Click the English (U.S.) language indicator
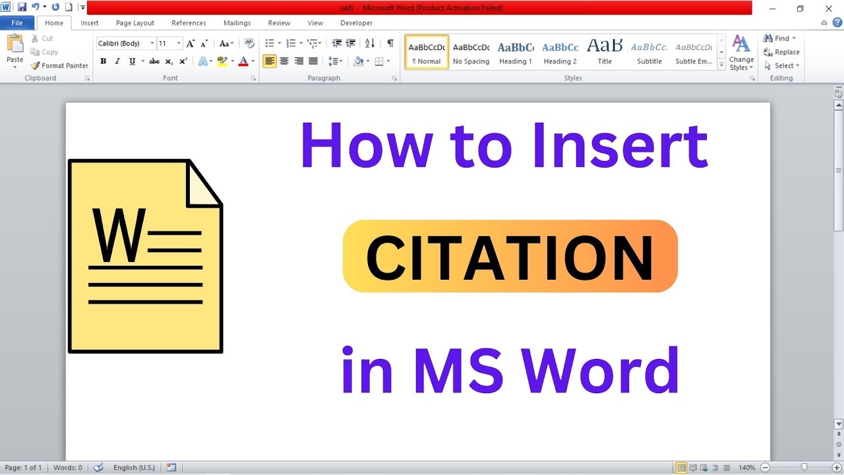Screen dimensions: 844x475 tap(134, 468)
